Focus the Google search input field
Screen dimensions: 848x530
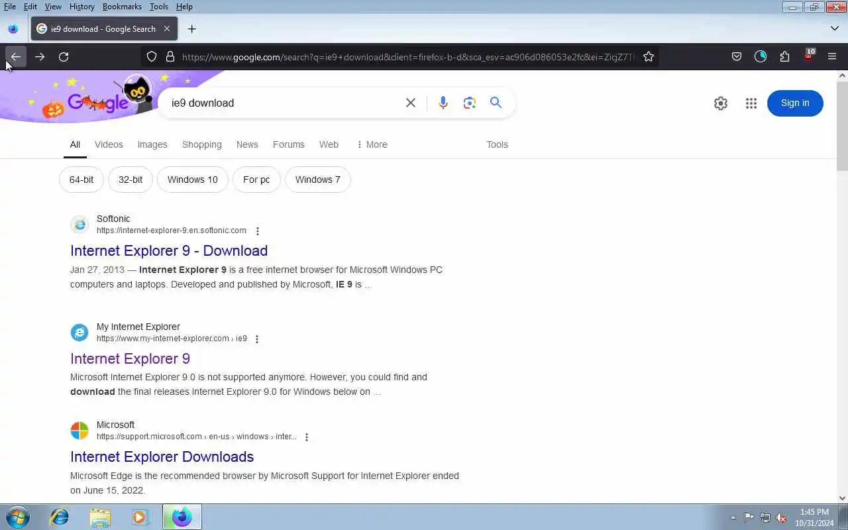pyautogui.click(x=285, y=103)
